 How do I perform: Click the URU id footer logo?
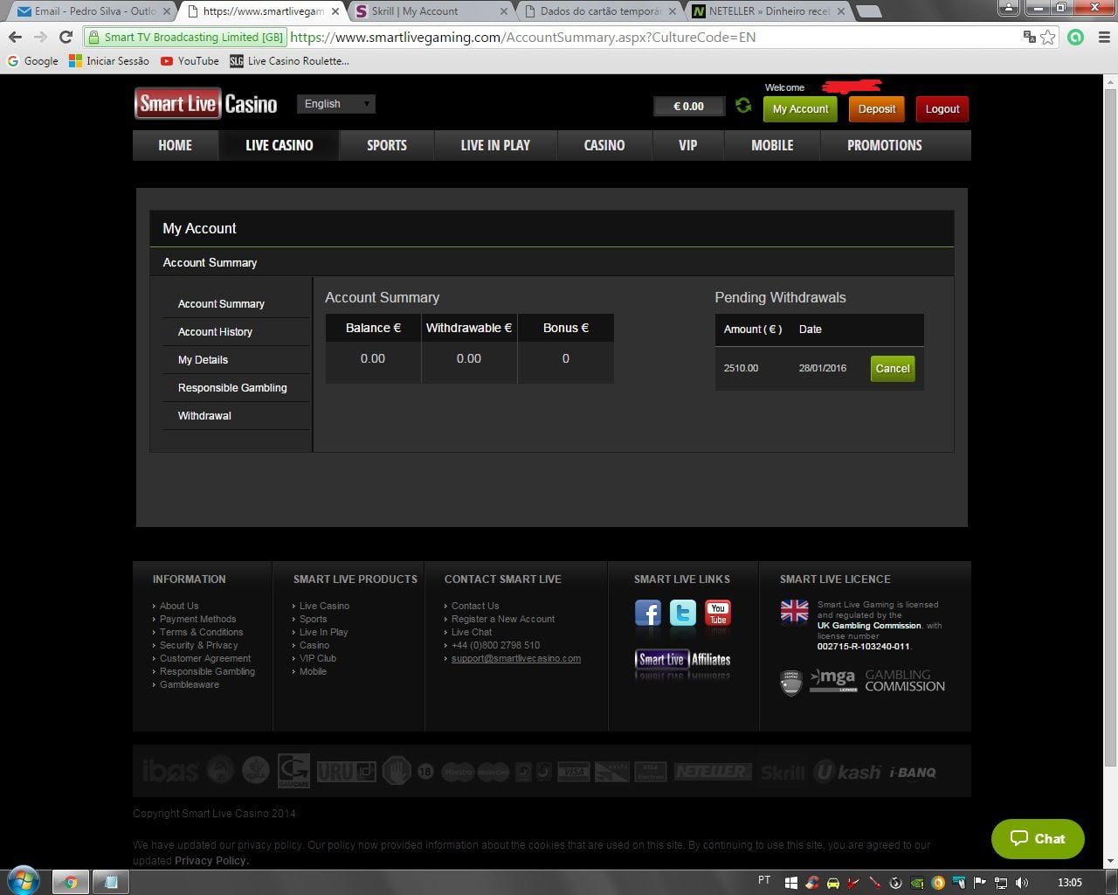(346, 771)
